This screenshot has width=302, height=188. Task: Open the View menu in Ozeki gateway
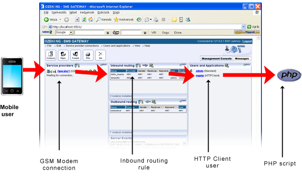137,46
